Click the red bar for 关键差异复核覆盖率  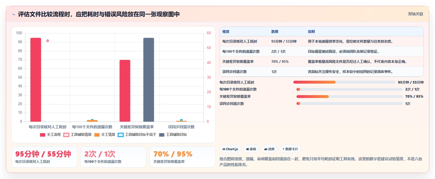[125, 91]
